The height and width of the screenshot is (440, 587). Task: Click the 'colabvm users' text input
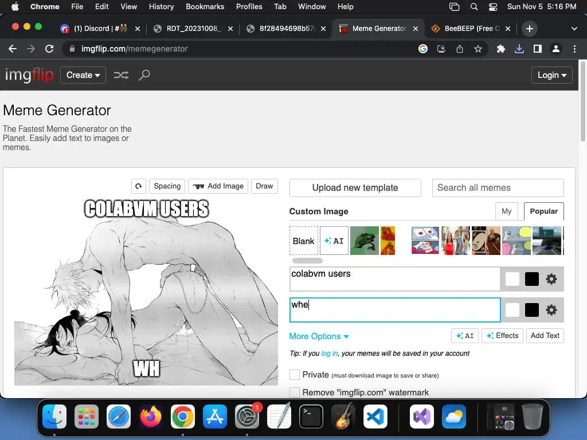[395, 279]
